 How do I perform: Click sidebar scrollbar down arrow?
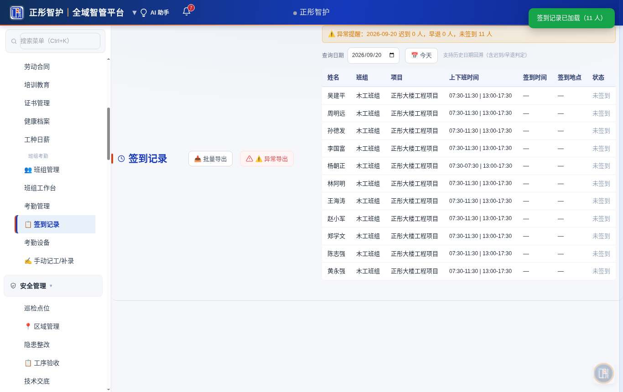coord(109,389)
